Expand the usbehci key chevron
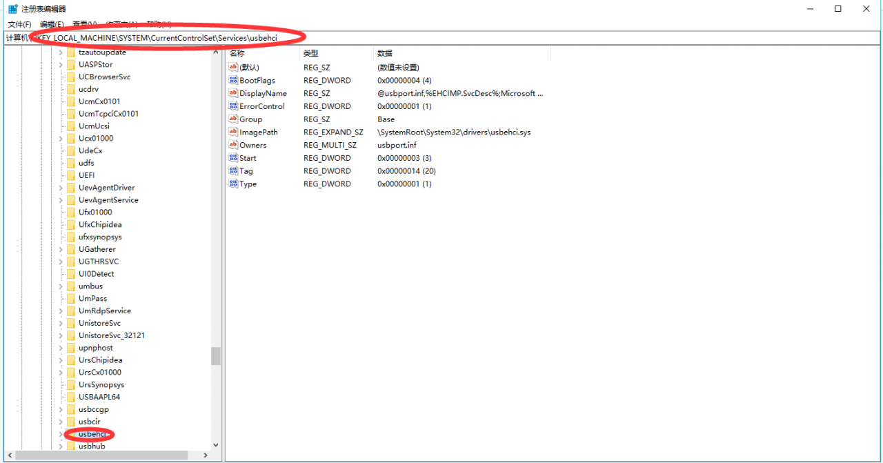 (x=60, y=434)
